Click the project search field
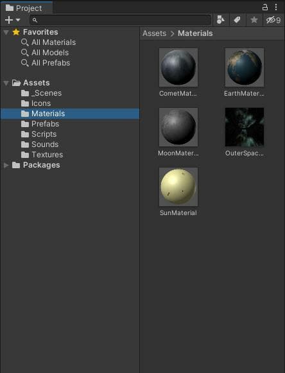The width and height of the screenshot is (285, 373). 121,20
